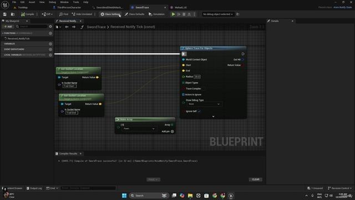This screenshot has height=200, width=355.
Task: Browse to asset in Content Browser
Action: (x=13, y=14)
